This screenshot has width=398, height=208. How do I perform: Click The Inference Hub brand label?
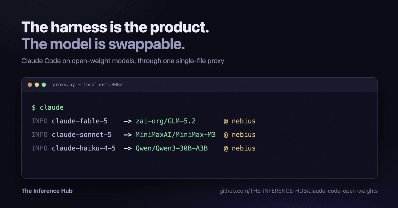coord(47,191)
